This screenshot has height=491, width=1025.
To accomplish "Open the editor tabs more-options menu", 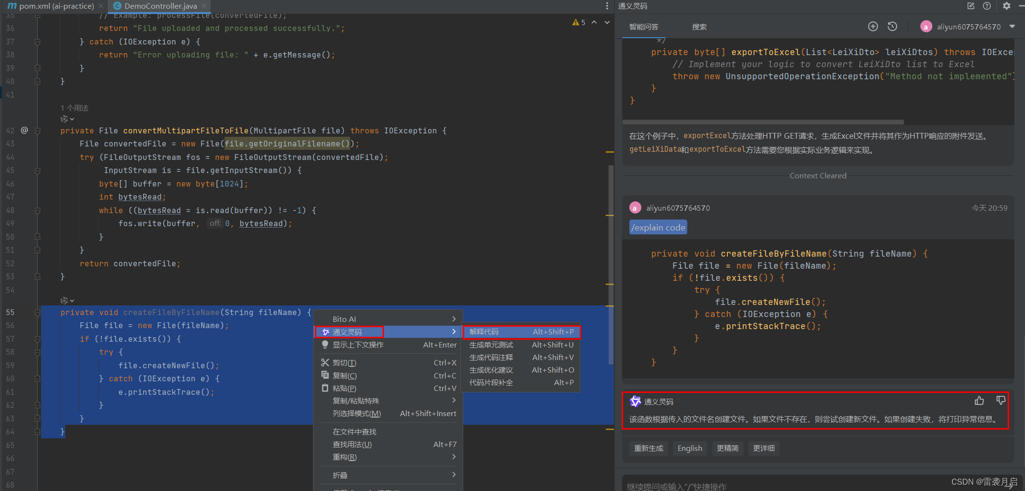I will point(607,6).
